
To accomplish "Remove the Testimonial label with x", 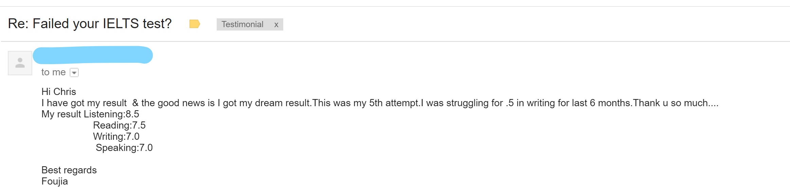I will pos(276,24).
